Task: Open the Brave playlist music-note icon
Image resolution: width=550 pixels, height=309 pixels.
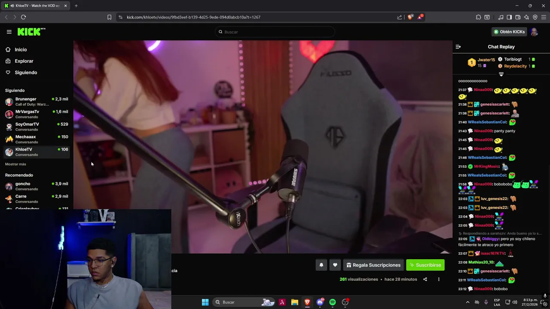Action: (x=501, y=17)
